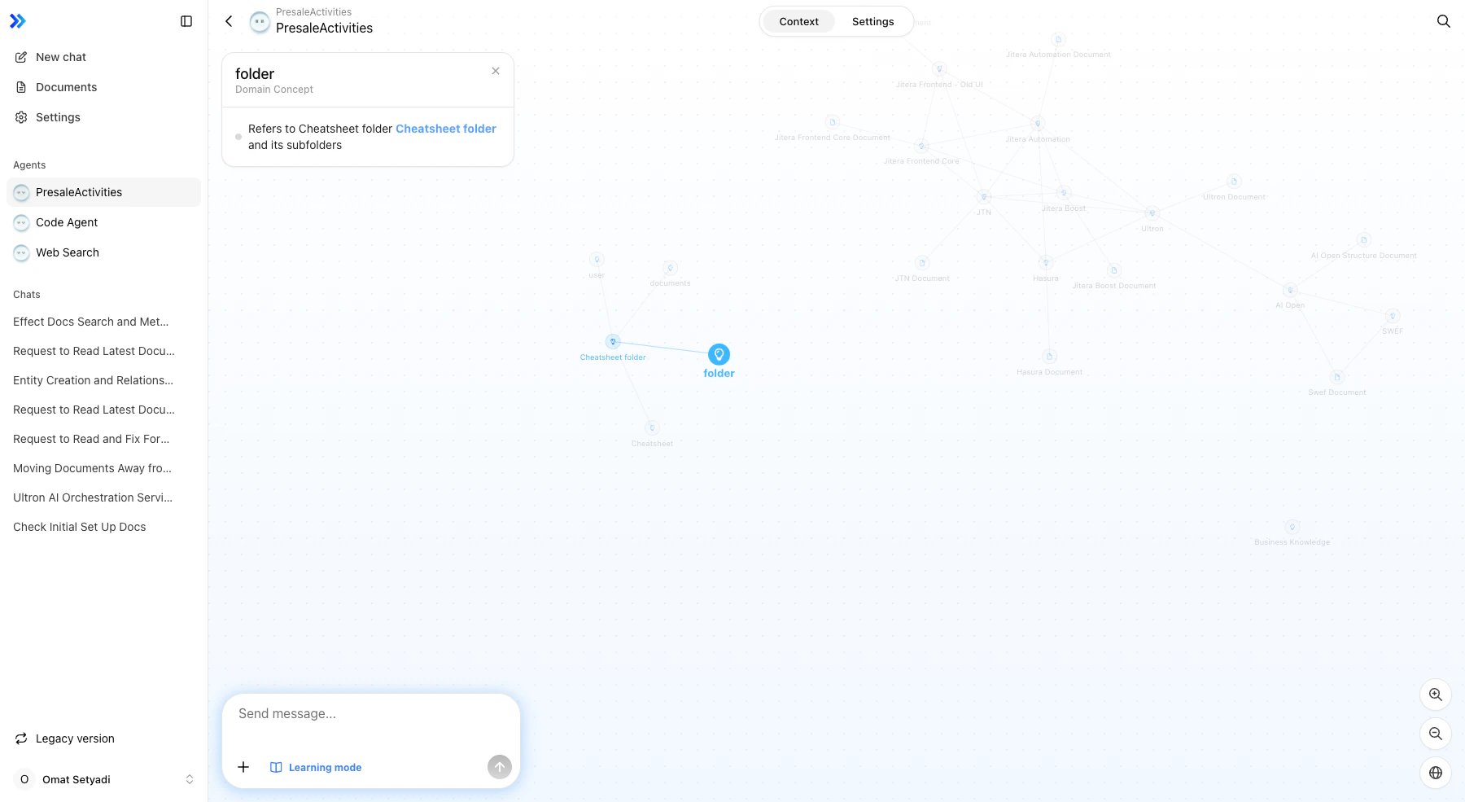The width and height of the screenshot is (1465, 802).
Task: Select the Business Knowledge node
Action: pyautogui.click(x=1292, y=527)
